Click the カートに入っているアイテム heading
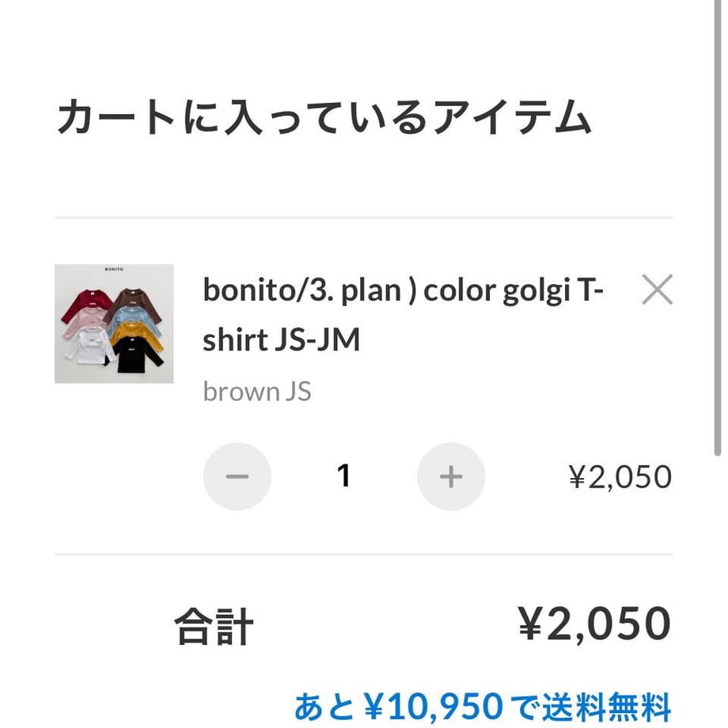This screenshot has height=728, width=728. click(x=324, y=117)
